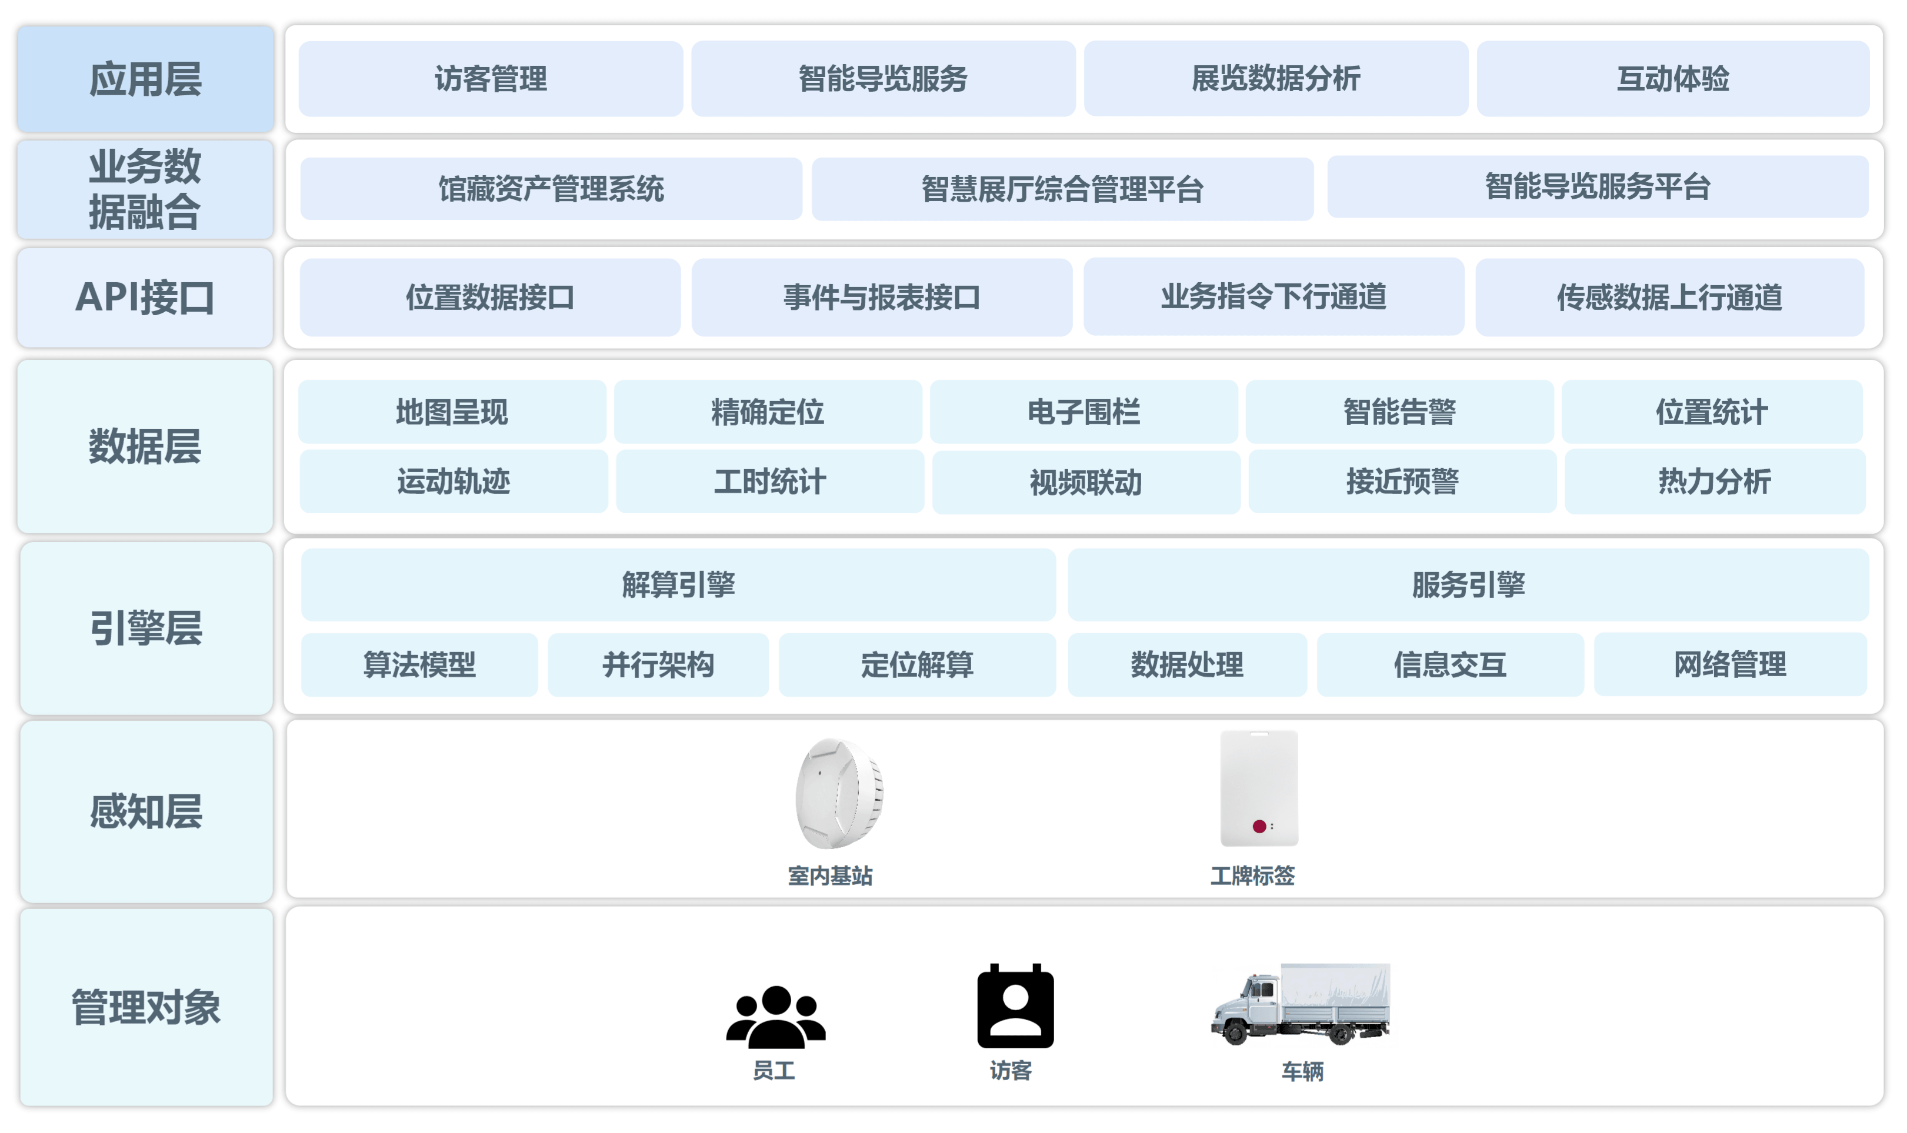Click the truck vehicle image
The height and width of the screenshot is (1133, 1907).
pos(1300,1004)
